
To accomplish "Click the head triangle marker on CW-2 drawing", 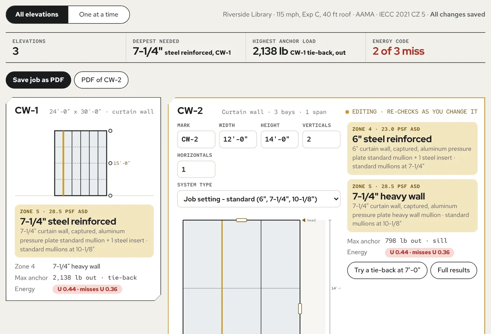I will click(x=304, y=220).
